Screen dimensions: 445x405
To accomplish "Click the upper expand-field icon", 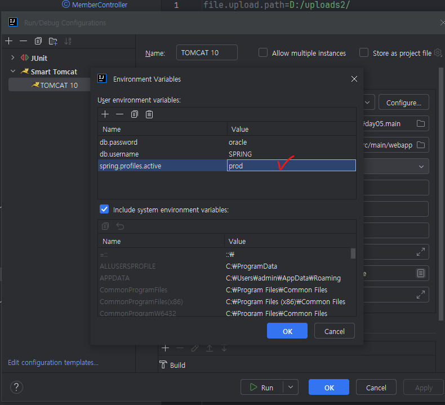I will coord(421,252).
